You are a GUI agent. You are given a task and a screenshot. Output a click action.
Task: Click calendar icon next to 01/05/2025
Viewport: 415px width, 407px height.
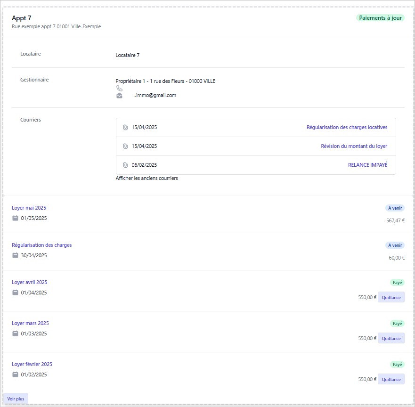point(16,218)
